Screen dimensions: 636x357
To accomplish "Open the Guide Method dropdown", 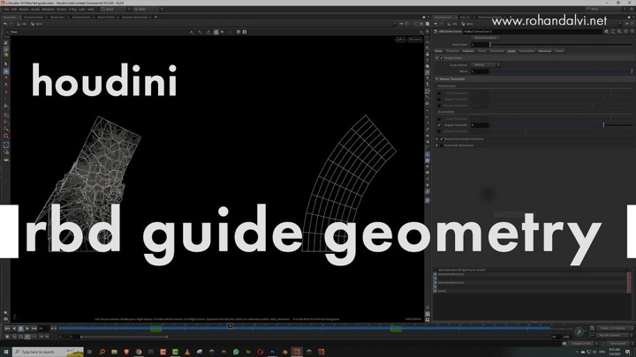I will click(486, 64).
